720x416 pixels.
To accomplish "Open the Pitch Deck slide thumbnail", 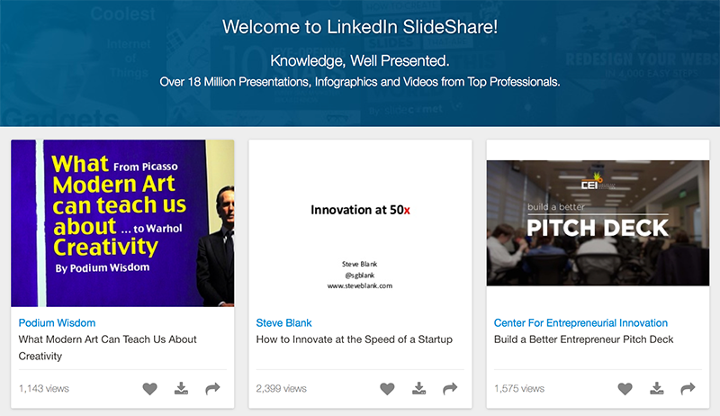I will click(598, 222).
